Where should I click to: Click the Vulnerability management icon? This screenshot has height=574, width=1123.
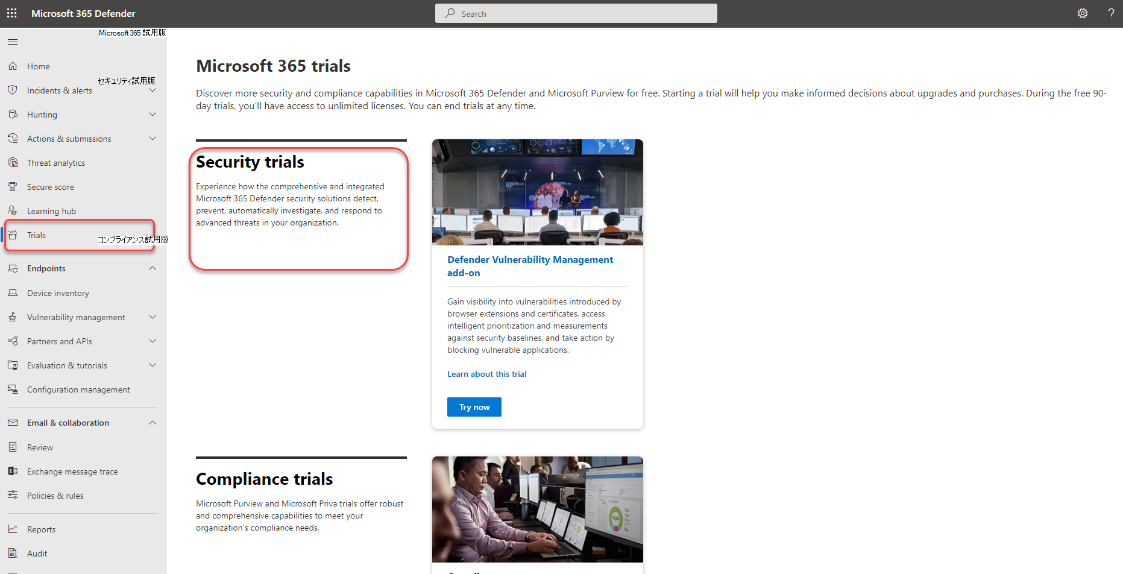[13, 317]
